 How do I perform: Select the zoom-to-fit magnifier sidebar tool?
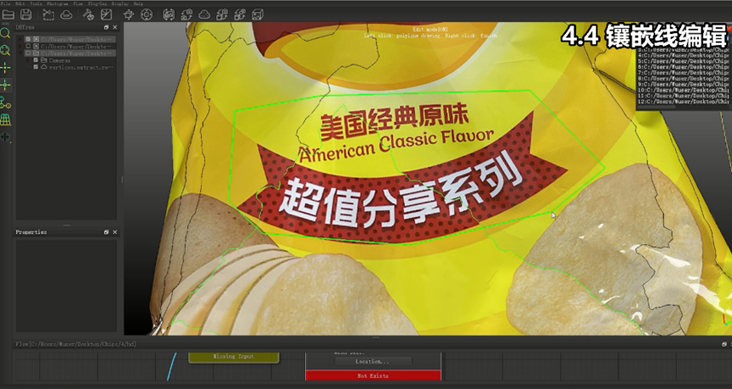4,50
